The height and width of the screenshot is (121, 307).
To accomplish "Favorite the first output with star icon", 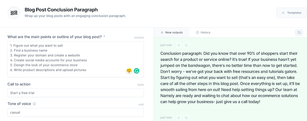I will click(179, 45).
